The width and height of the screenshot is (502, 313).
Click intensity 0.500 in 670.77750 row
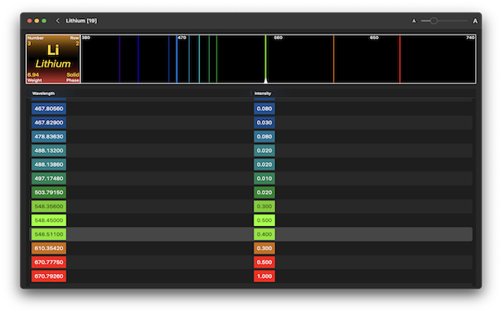click(x=264, y=262)
